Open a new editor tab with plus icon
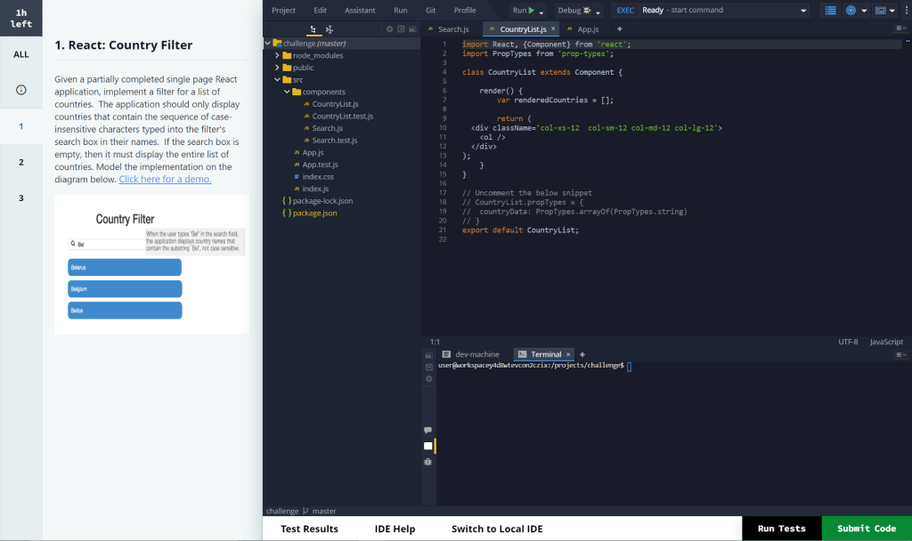 point(619,28)
